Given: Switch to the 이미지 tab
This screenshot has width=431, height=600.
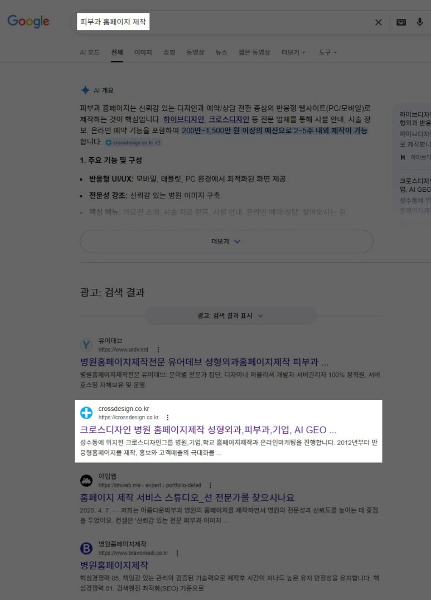Looking at the screenshot, I should 143,52.
